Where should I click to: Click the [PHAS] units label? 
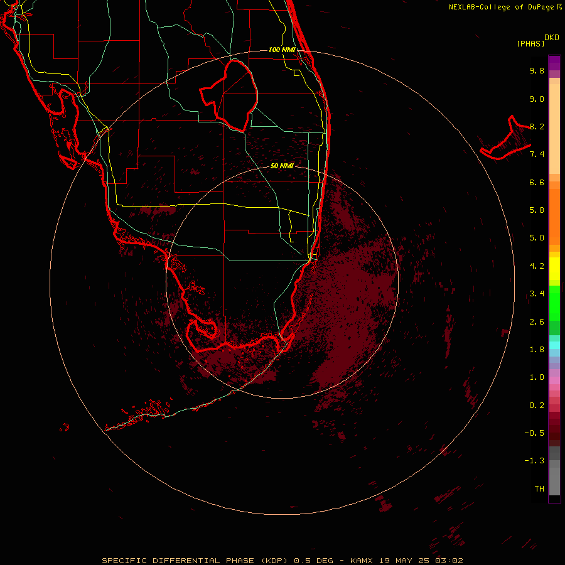coord(530,44)
